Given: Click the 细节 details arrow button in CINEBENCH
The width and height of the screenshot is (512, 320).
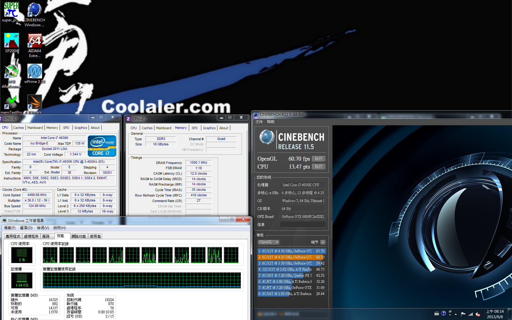Looking at the screenshot, I should [x=323, y=242].
